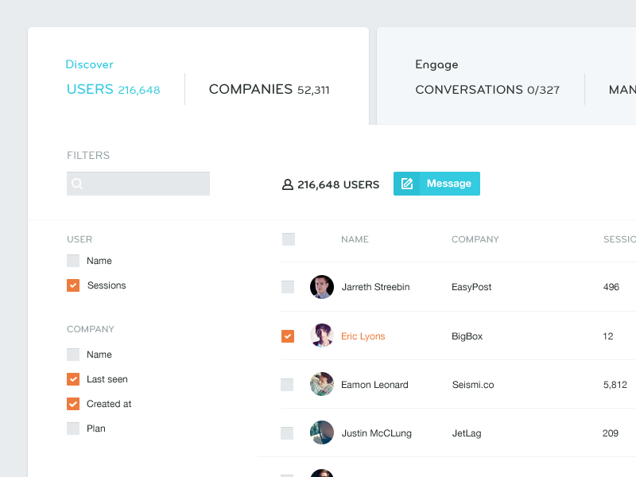Click the search magnifier icon in Filters
Image resolution: width=636 pixels, height=477 pixels.
tap(76, 184)
